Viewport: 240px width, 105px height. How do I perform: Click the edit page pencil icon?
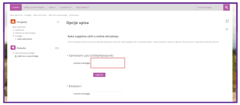click(227, 29)
